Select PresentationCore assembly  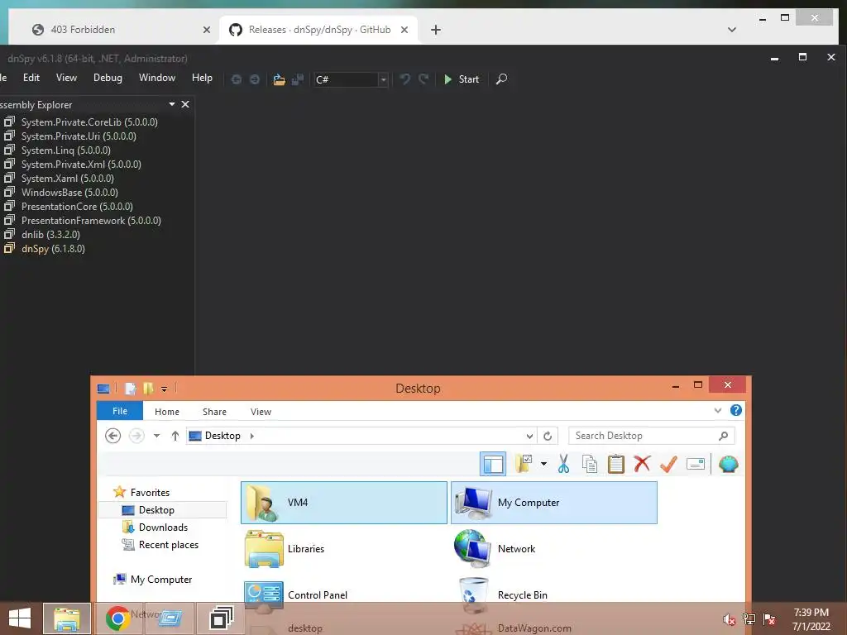click(77, 206)
